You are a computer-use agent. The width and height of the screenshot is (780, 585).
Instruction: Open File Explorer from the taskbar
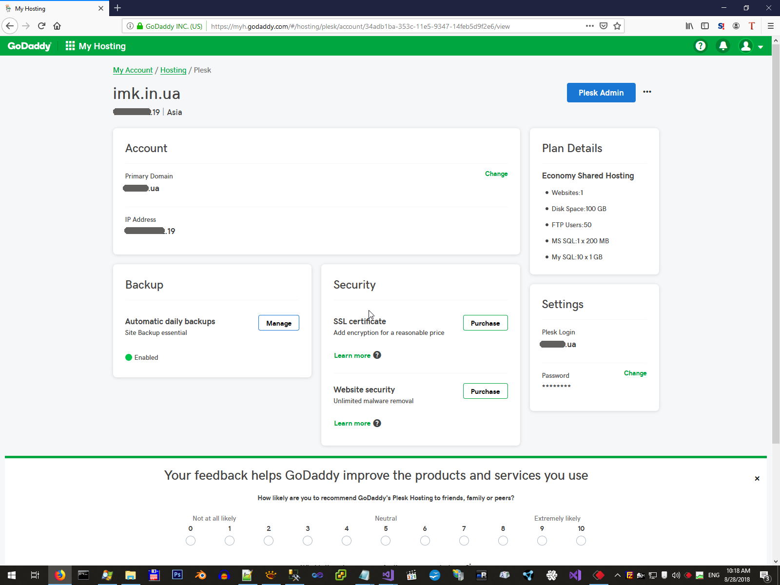coord(130,575)
